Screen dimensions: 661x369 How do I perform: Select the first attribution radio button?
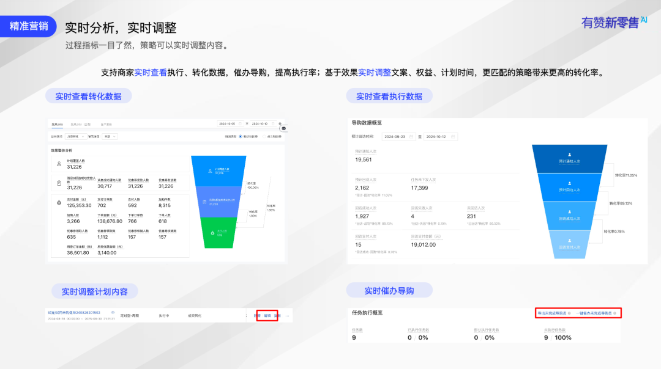pyautogui.click(x=241, y=136)
